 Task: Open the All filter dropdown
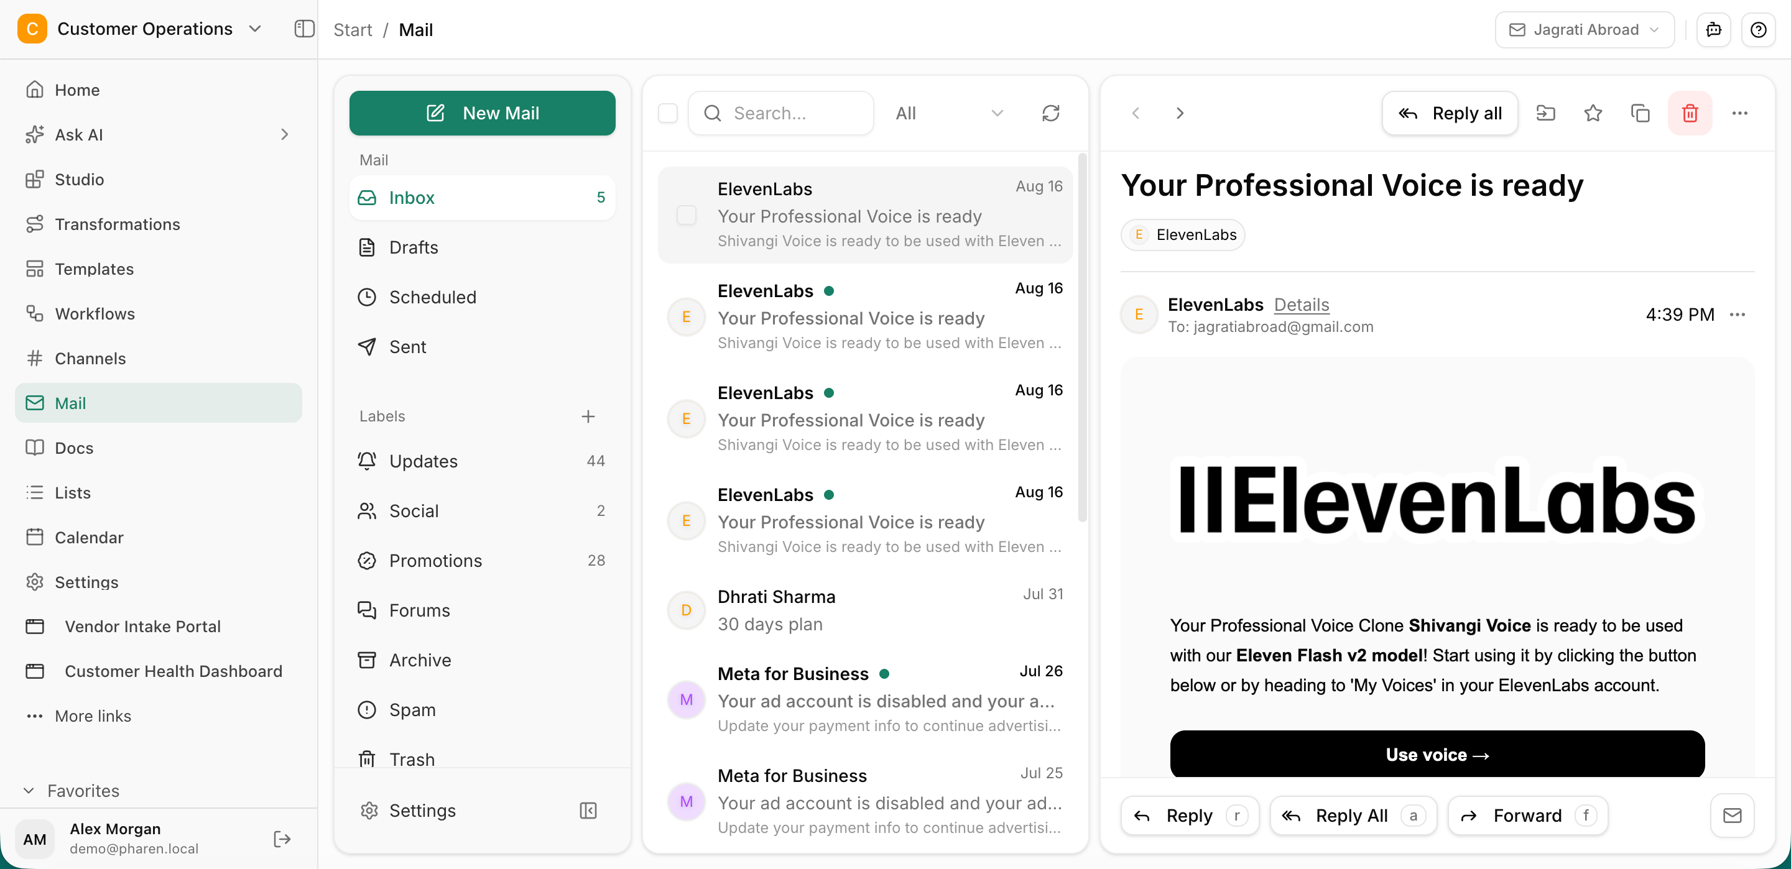950,113
